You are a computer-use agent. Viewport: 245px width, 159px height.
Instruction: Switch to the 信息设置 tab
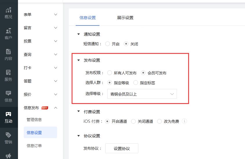click(88, 18)
